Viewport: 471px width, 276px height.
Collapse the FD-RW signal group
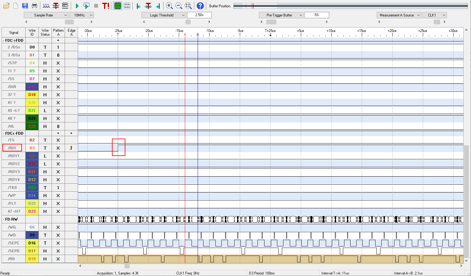tap(4, 219)
